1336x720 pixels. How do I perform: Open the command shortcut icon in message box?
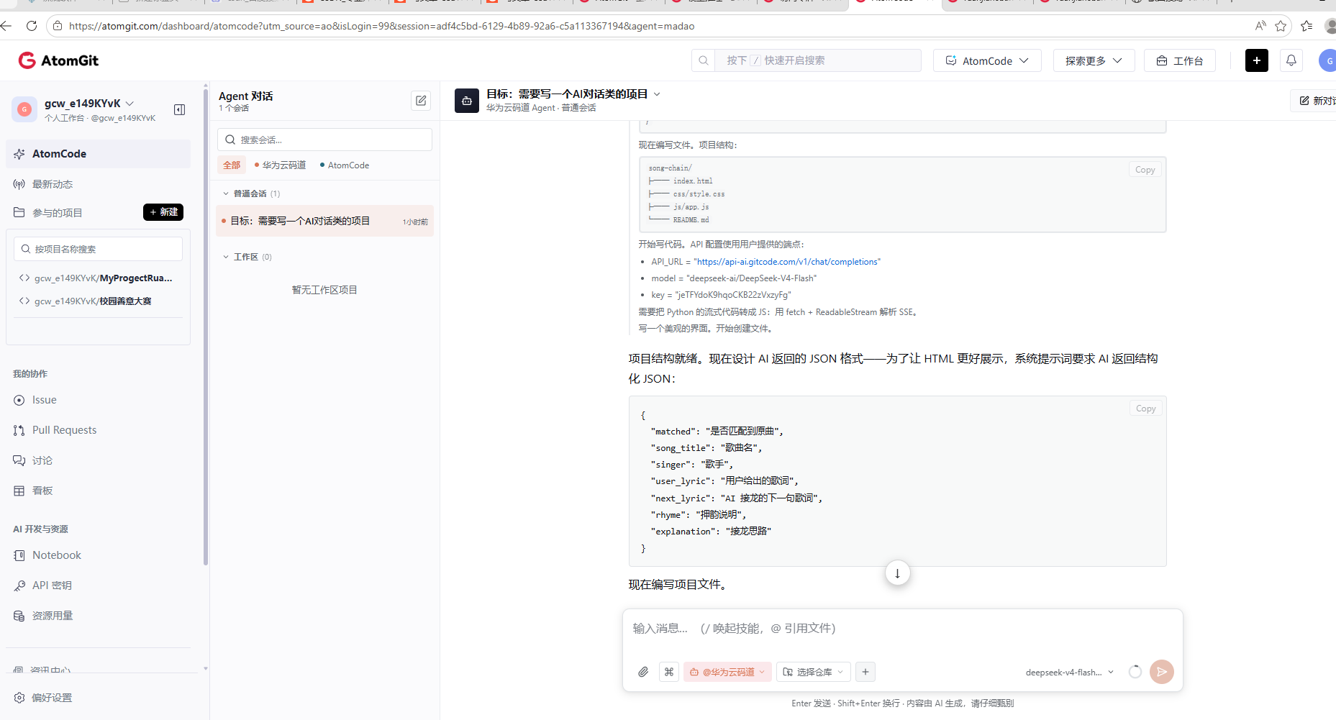(x=669, y=672)
